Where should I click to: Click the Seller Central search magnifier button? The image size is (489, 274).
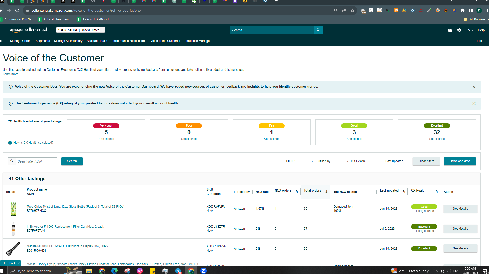(x=318, y=30)
